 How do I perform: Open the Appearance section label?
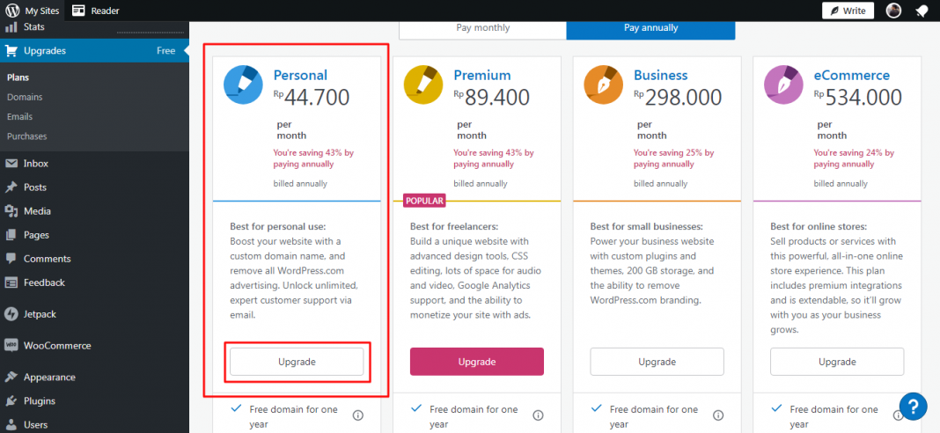[x=50, y=378]
